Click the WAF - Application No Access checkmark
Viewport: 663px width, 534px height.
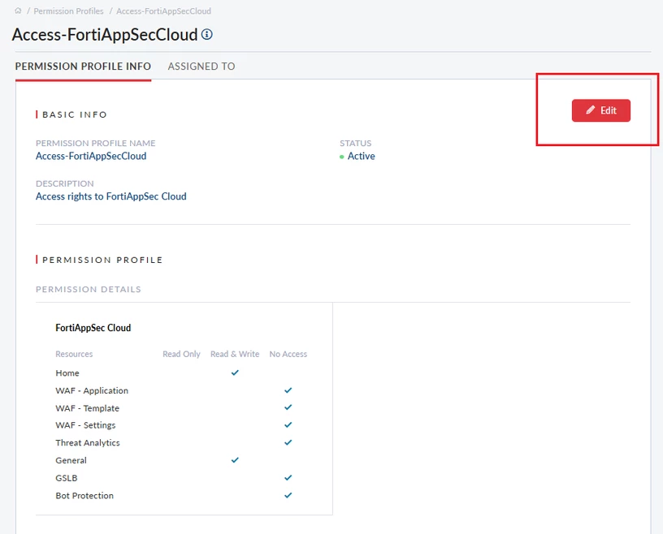288,390
